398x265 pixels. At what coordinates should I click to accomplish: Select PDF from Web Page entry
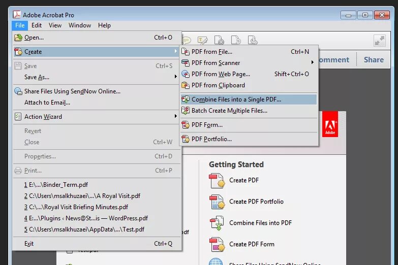[x=249, y=74]
